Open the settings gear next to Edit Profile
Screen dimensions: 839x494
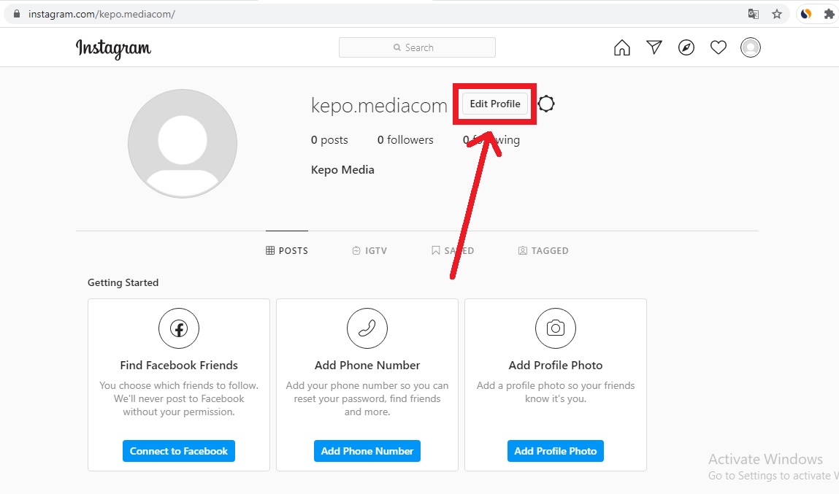546,104
